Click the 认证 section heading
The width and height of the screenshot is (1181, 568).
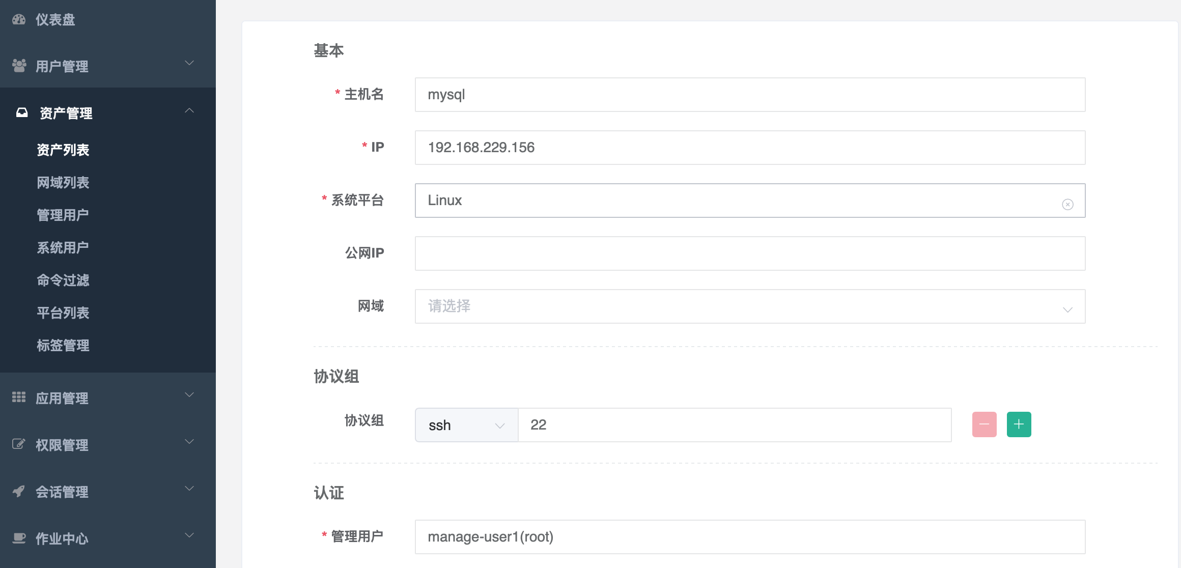click(x=329, y=493)
